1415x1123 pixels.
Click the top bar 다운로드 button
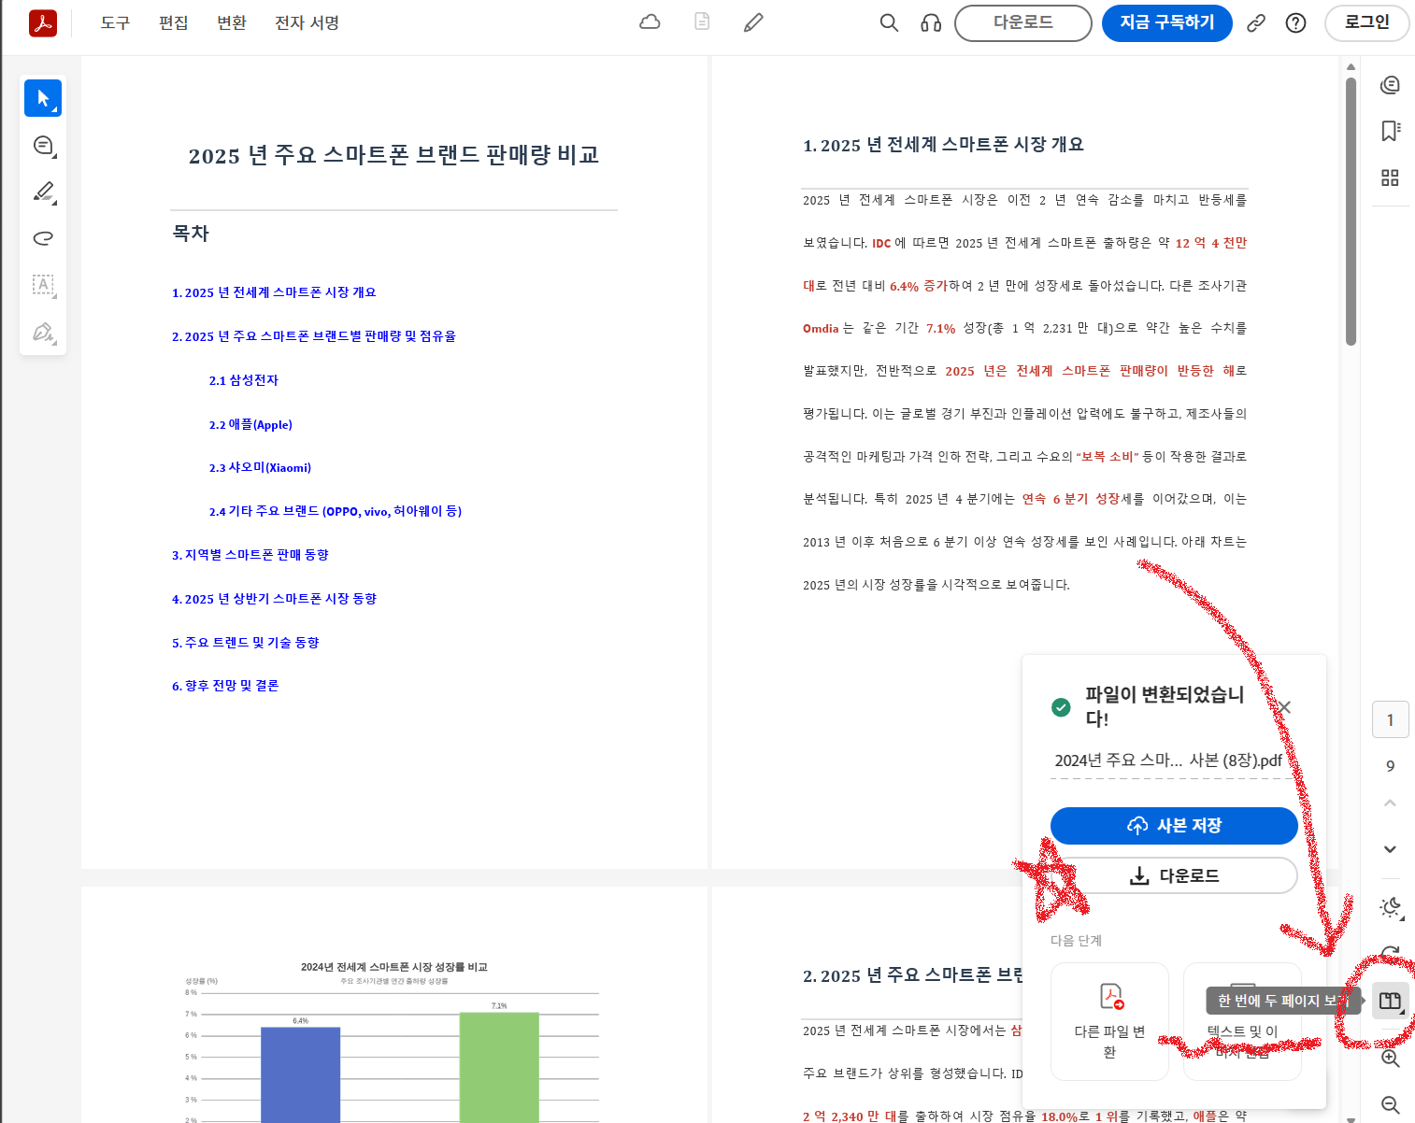(x=1023, y=22)
